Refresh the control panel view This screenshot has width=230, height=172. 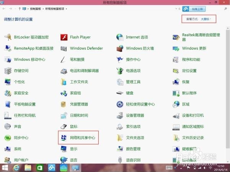point(179,9)
